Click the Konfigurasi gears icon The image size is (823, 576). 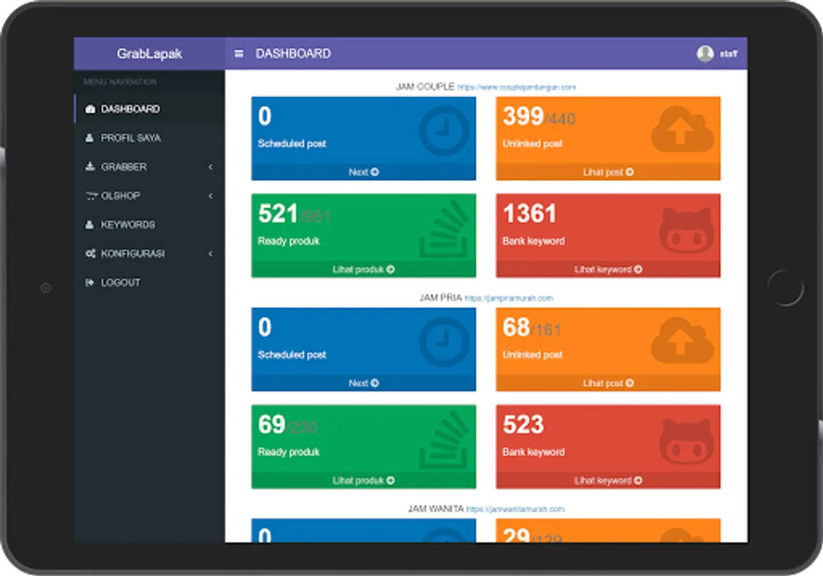90,254
